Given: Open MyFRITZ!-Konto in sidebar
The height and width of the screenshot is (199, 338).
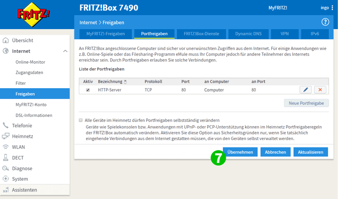Looking at the screenshot, I should coord(31,104).
